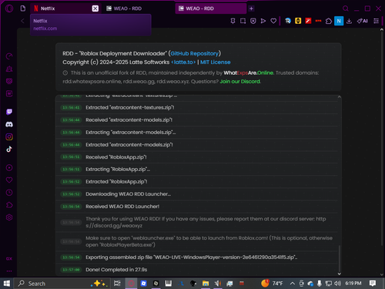385x289 pixels.
Task: Click log scroll-down arrow
Action: [x=339, y=274]
